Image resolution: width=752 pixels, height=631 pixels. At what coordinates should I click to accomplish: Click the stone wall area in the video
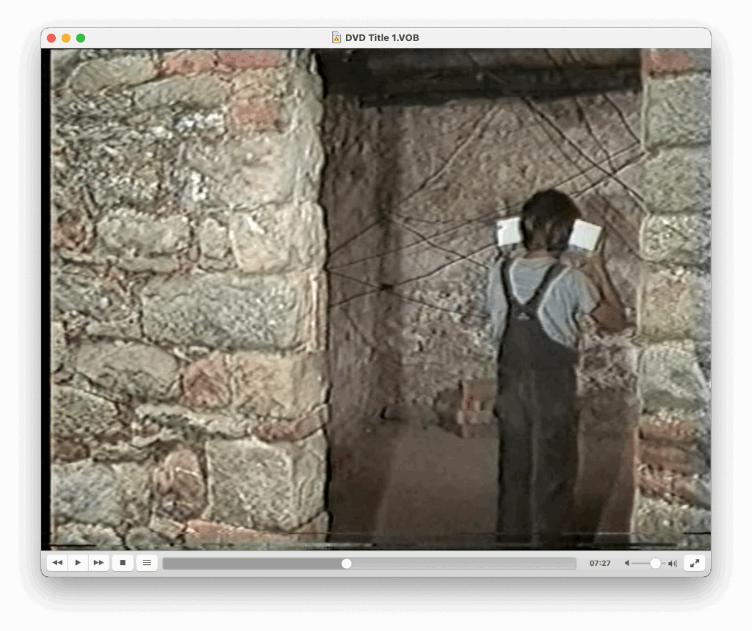tap(184, 293)
